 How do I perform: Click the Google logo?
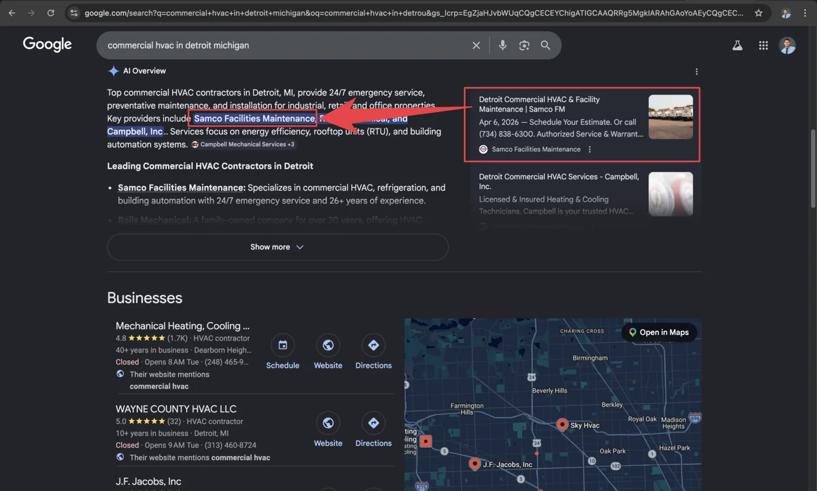point(47,44)
